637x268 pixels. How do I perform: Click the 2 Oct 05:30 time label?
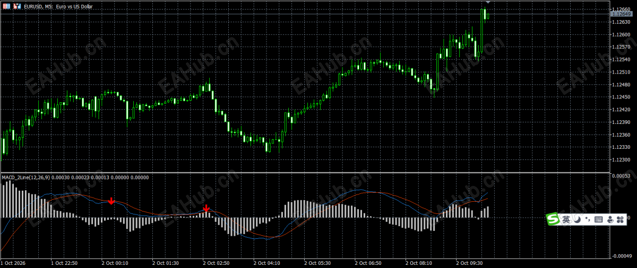pos(318,263)
